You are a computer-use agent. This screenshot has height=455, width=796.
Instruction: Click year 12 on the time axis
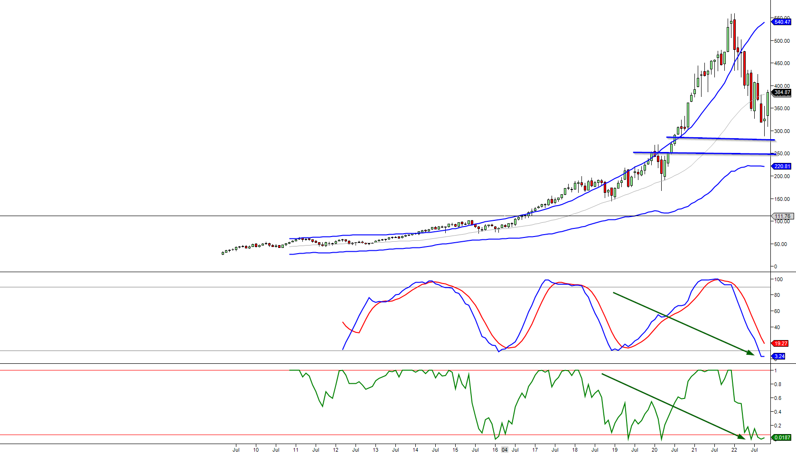click(x=336, y=450)
